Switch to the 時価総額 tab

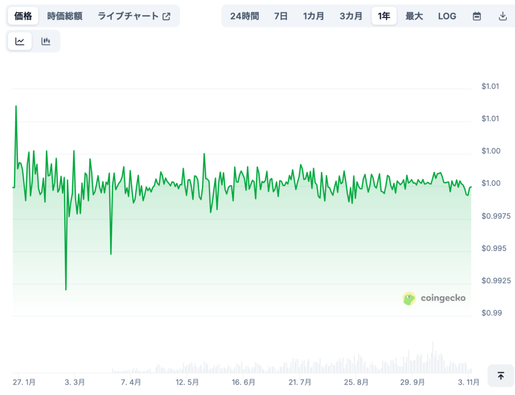coord(63,16)
